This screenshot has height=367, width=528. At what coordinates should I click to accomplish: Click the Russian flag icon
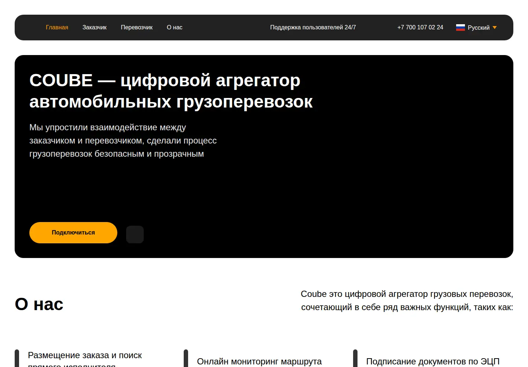pos(460,28)
